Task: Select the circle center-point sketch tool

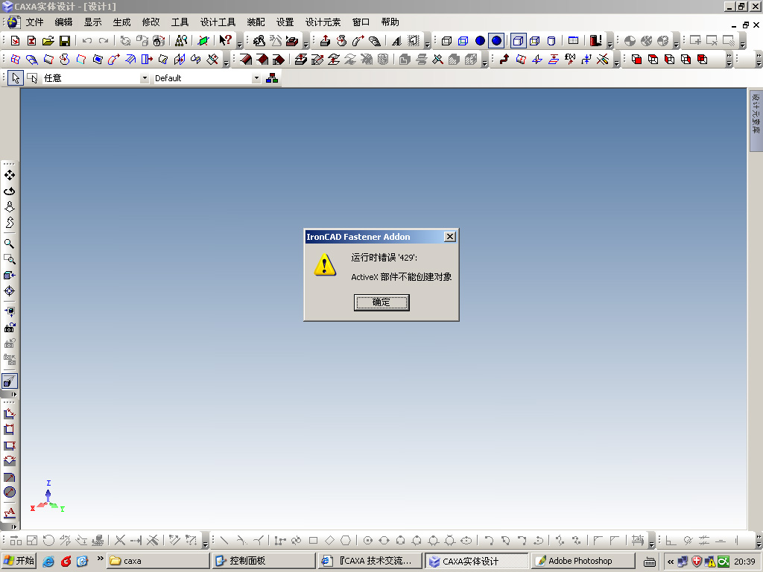Action: point(368,541)
